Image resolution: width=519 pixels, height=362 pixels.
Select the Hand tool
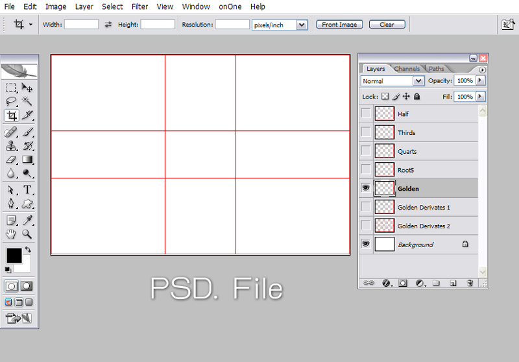(11, 234)
